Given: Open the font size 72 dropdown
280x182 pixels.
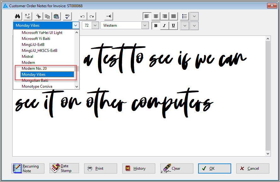Looking at the screenshot, I should click(95, 25).
